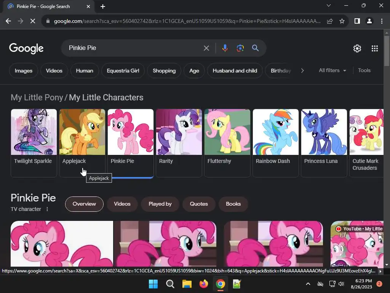
Task: Open Rarity character card
Action: coord(179,143)
